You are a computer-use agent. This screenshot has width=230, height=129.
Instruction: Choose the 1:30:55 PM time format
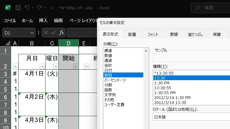coord(192,93)
